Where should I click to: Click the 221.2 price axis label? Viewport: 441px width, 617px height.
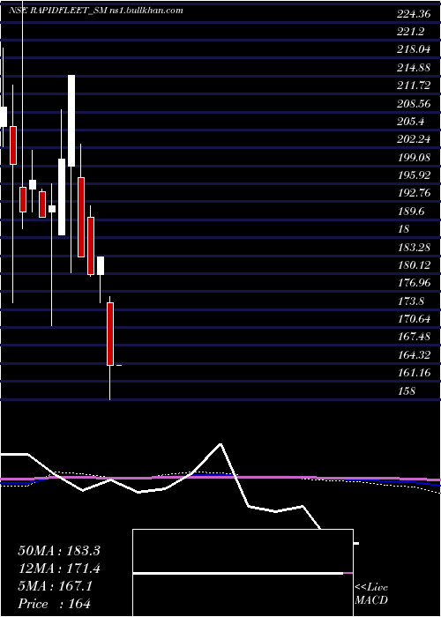[x=410, y=33]
